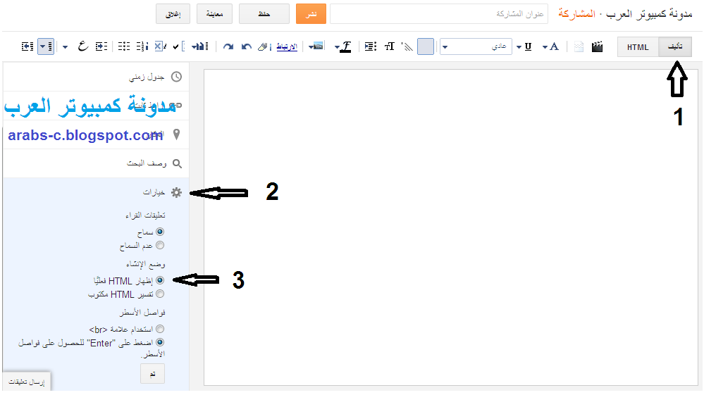
Task: Click the الارتباط link toolbar item
Action: tap(287, 46)
